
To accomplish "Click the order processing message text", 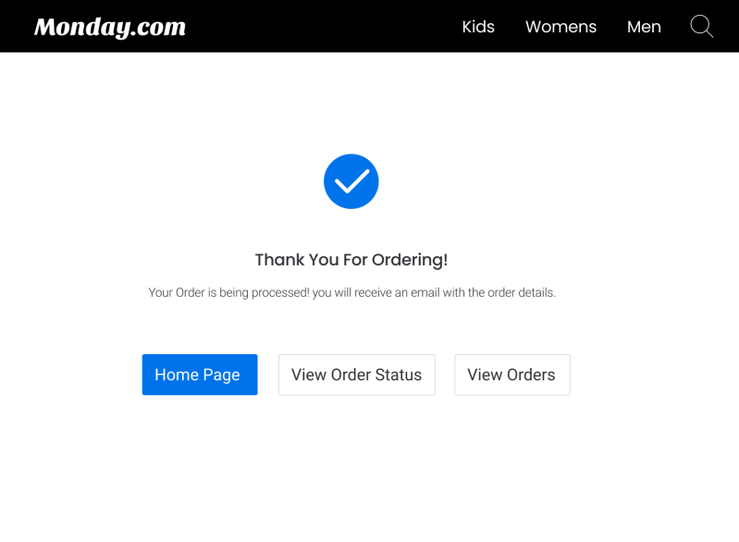I will [x=351, y=292].
